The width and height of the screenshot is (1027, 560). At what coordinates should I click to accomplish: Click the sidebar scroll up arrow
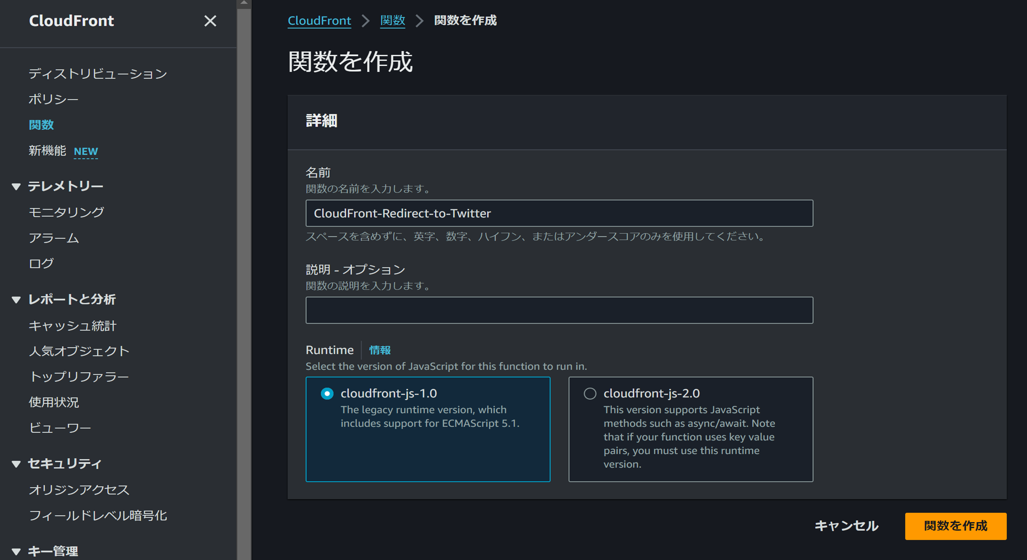pyautogui.click(x=244, y=3)
